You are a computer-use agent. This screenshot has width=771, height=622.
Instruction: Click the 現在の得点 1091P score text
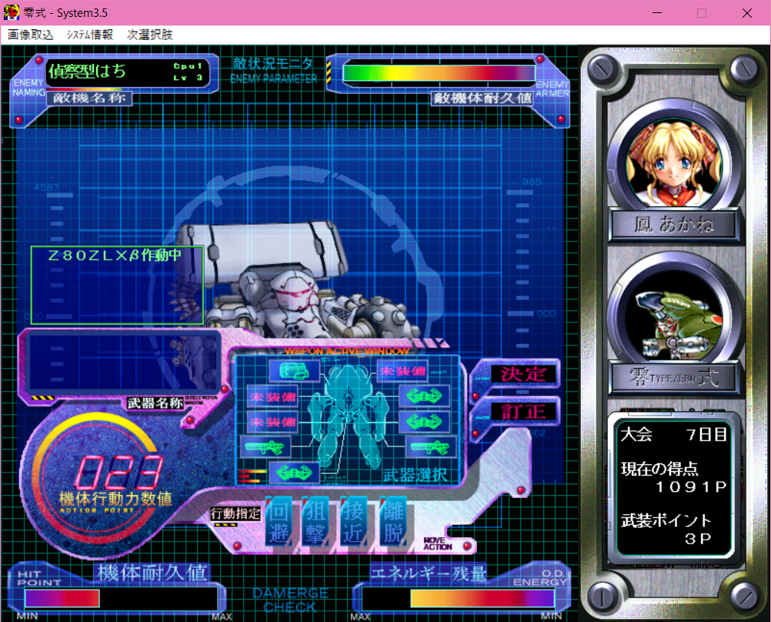[x=673, y=477]
